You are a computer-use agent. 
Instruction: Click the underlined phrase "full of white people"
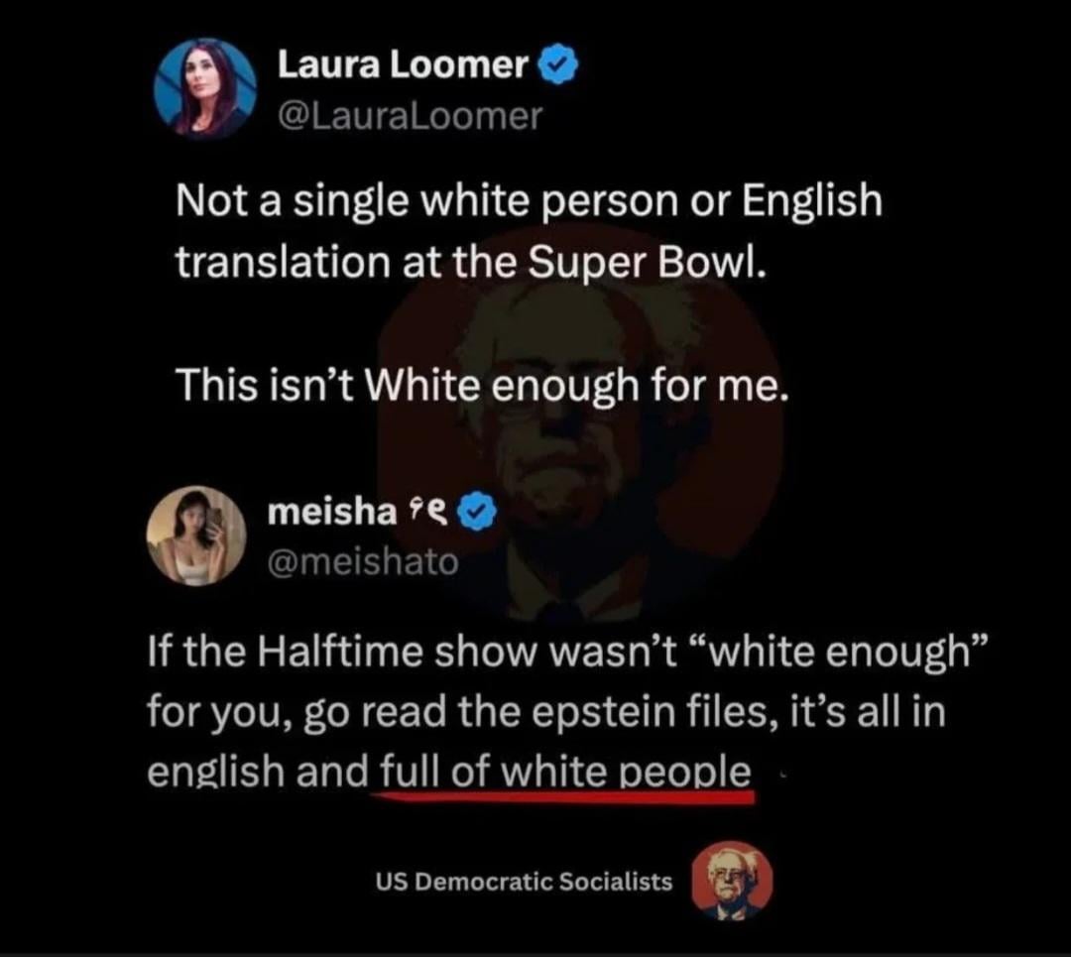pyautogui.click(x=565, y=772)
